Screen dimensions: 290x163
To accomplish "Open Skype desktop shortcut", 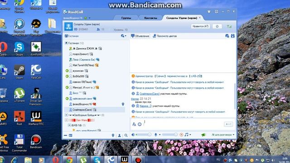I will click(x=19, y=48).
